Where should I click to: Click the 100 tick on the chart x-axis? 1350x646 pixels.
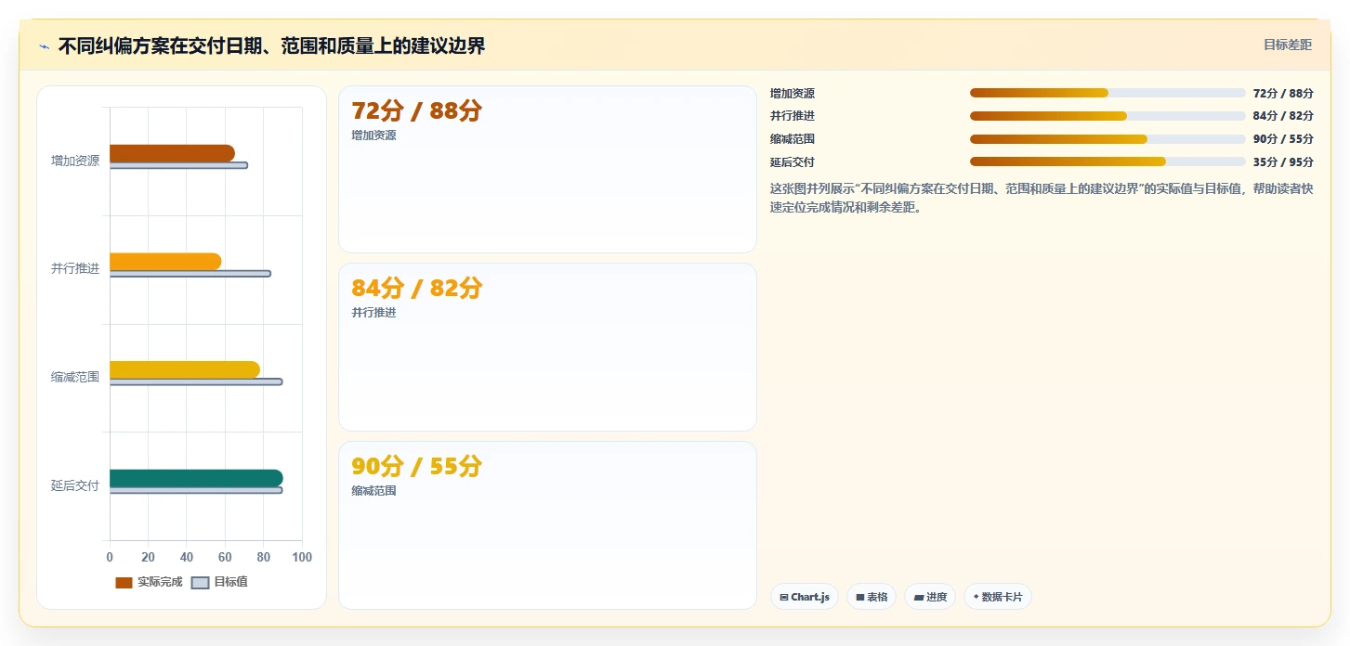(x=302, y=557)
